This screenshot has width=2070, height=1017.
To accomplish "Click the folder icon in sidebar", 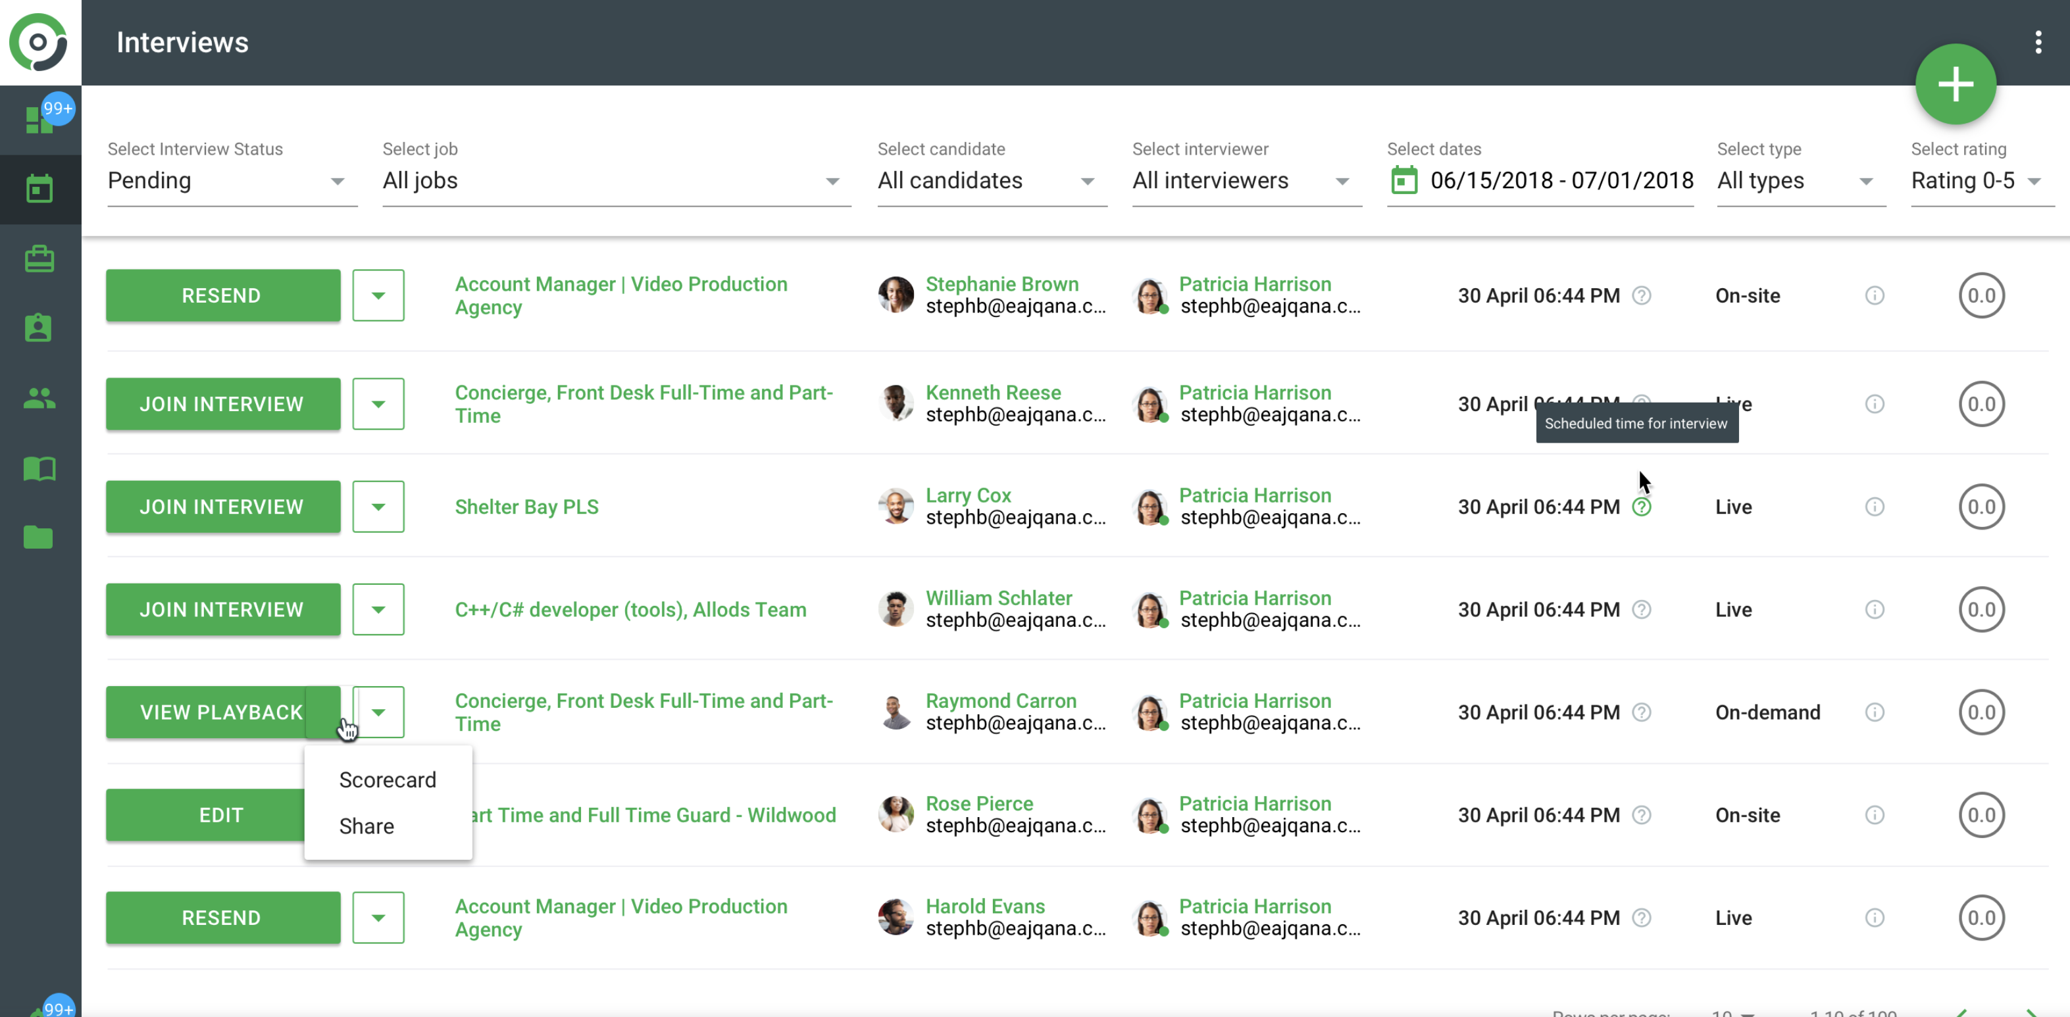I will 39,537.
